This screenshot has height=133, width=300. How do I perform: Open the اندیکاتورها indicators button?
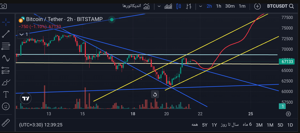(136, 6)
